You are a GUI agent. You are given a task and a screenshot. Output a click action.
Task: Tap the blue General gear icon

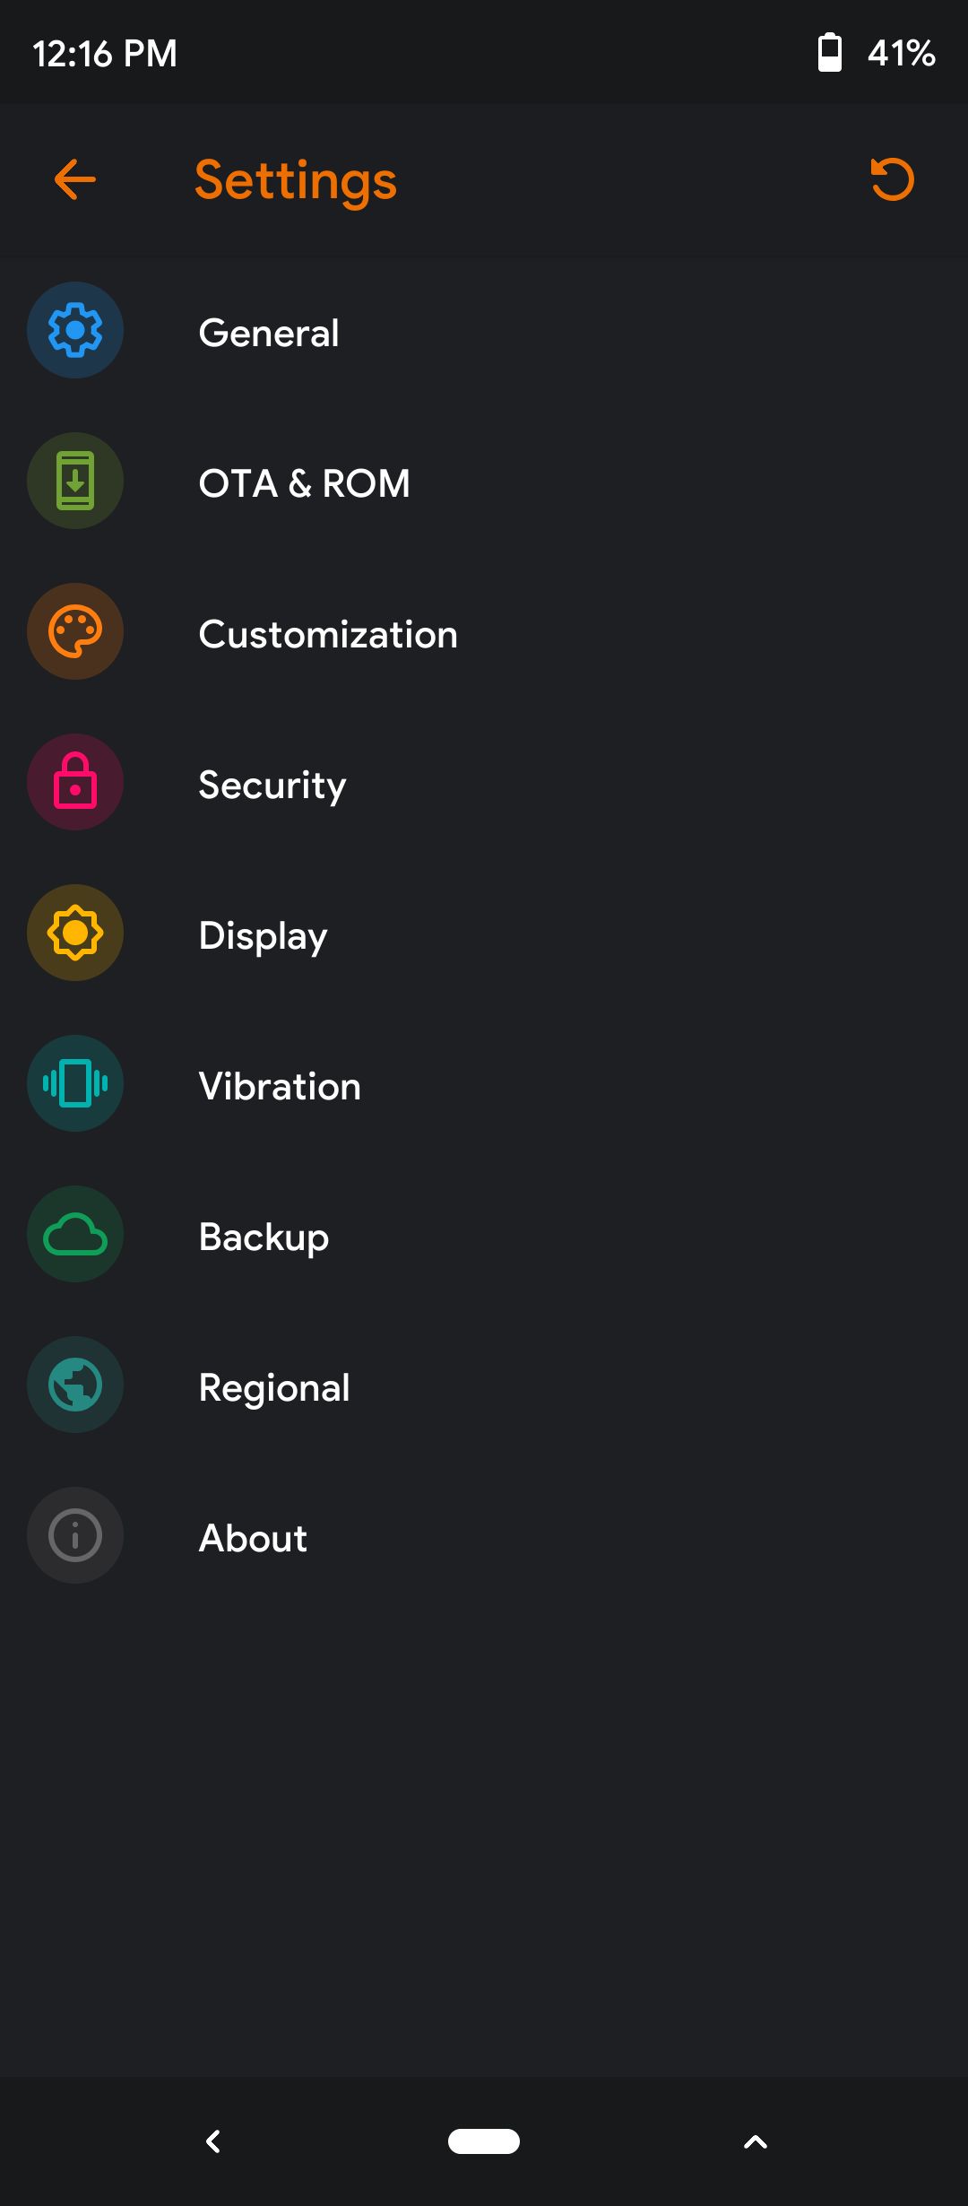tap(75, 330)
